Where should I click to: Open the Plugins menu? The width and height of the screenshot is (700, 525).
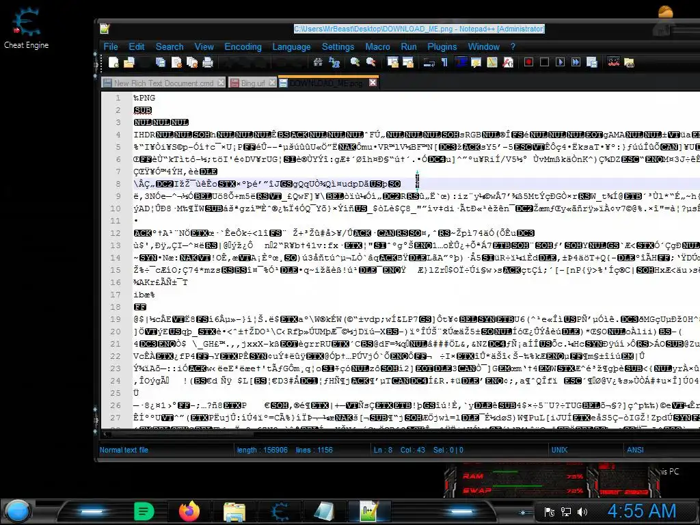click(x=442, y=47)
